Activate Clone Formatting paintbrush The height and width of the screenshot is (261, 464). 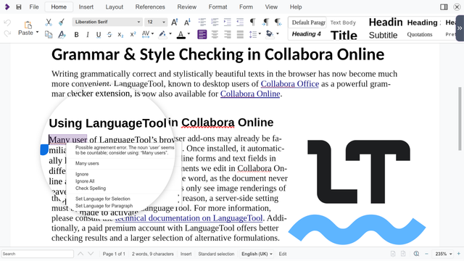61,22
